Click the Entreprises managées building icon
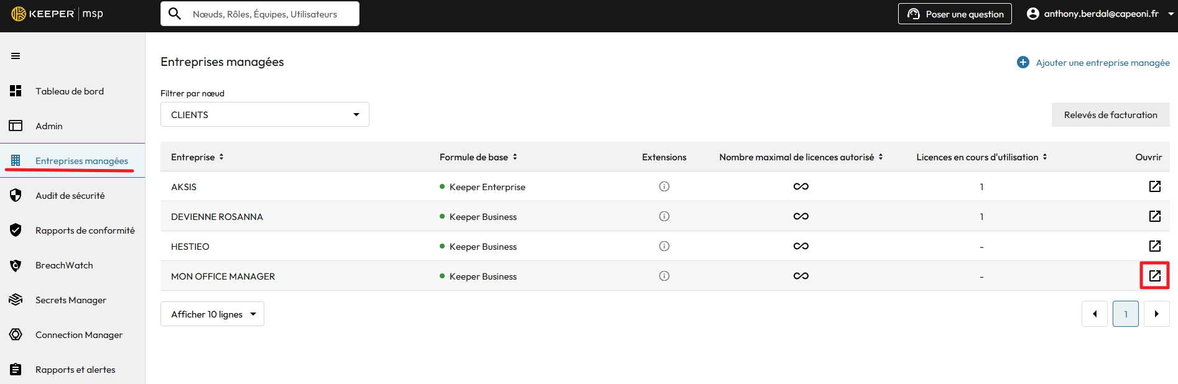1178x384 pixels. tap(16, 160)
